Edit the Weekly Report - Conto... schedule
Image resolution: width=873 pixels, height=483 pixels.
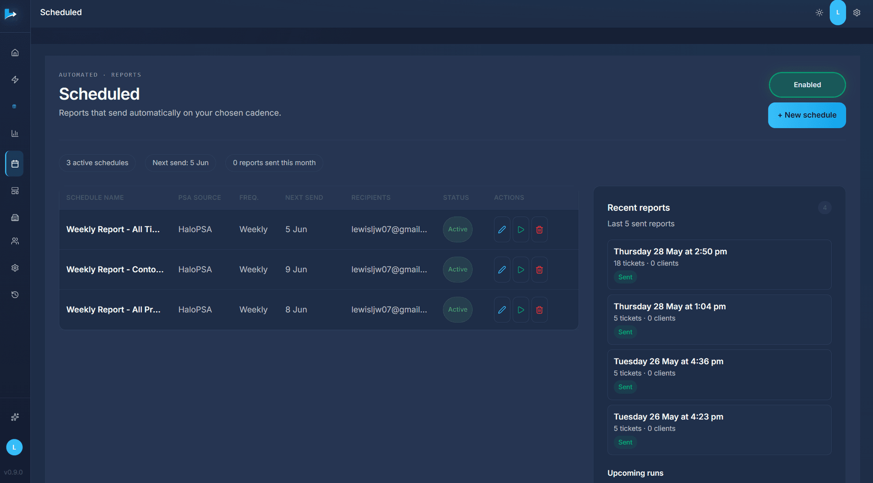tap(502, 269)
